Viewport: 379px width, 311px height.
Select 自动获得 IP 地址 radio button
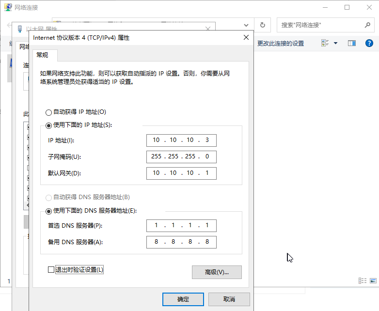pyautogui.click(x=48, y=112)
